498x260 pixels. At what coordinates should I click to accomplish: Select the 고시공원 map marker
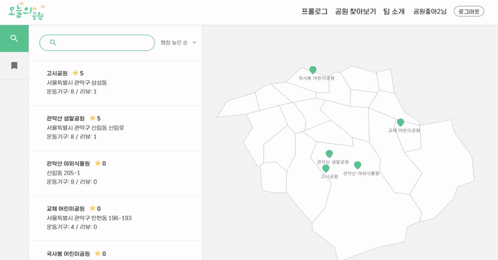[x=326, y=169]
